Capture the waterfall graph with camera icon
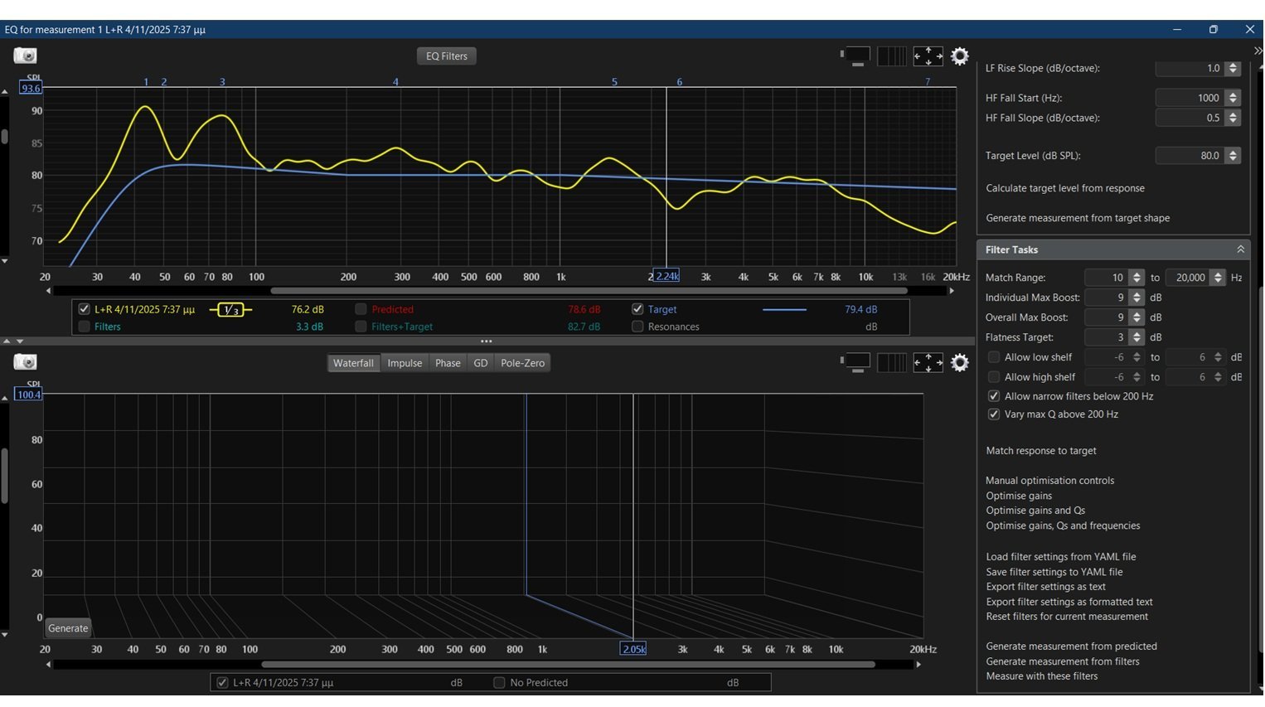 (x=25, y=362)
